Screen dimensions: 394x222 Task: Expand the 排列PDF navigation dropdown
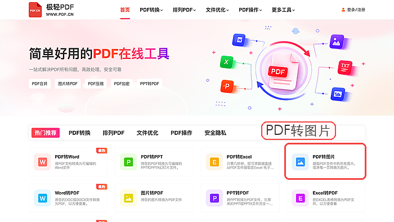(x=184, y=10)
